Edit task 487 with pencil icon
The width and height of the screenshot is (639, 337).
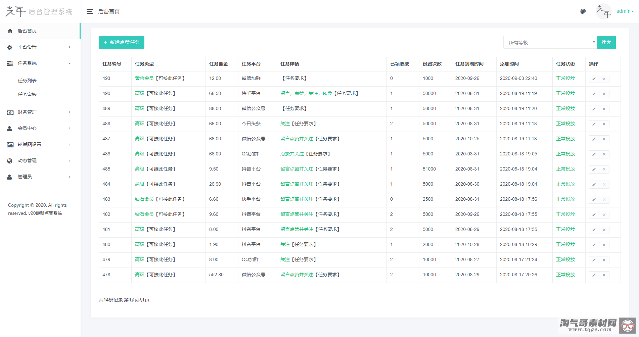point(594,139)
